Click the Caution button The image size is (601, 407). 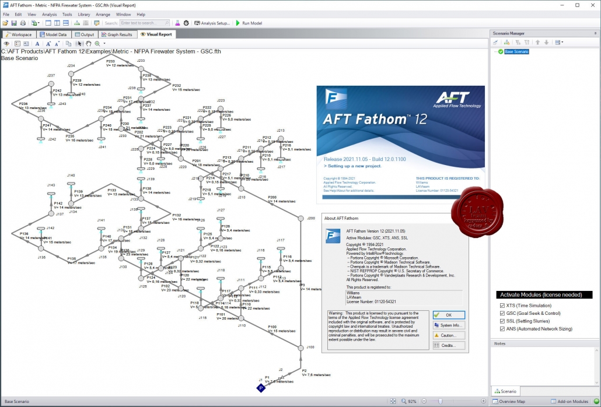tap(449, 335)
